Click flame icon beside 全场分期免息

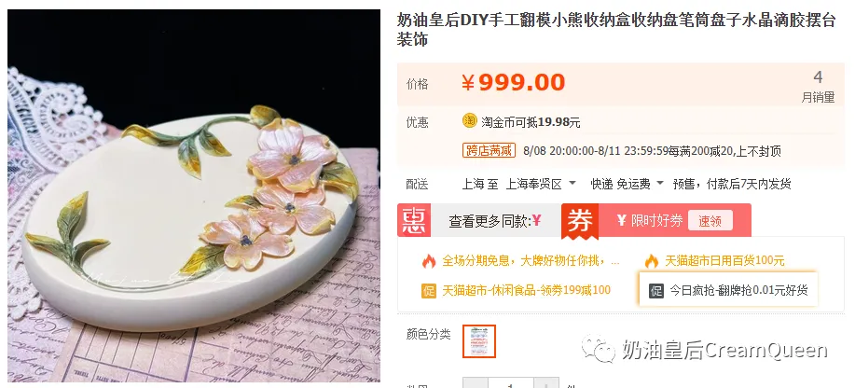(429, 261)
